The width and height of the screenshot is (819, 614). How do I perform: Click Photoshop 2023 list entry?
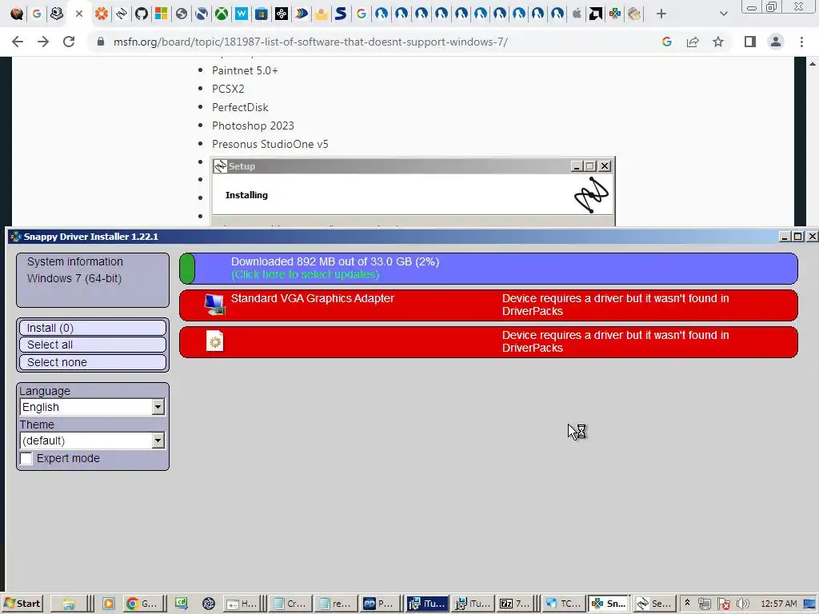[253, 126]
